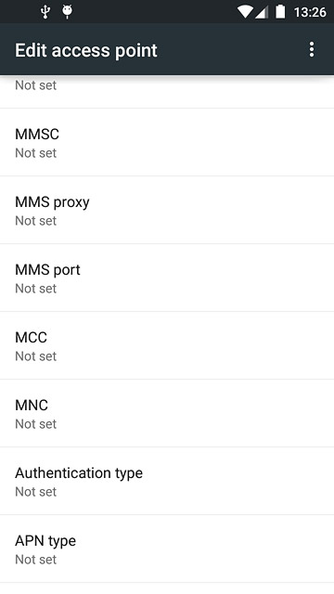The image size is (334, 594).
Task: Edit the MCC entry
Action: click(x=167, y=345)
